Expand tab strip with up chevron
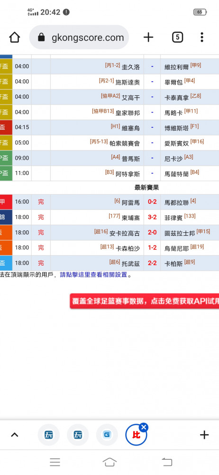The height and width of the screenshot is (475, 219). (x=15, y=435)
